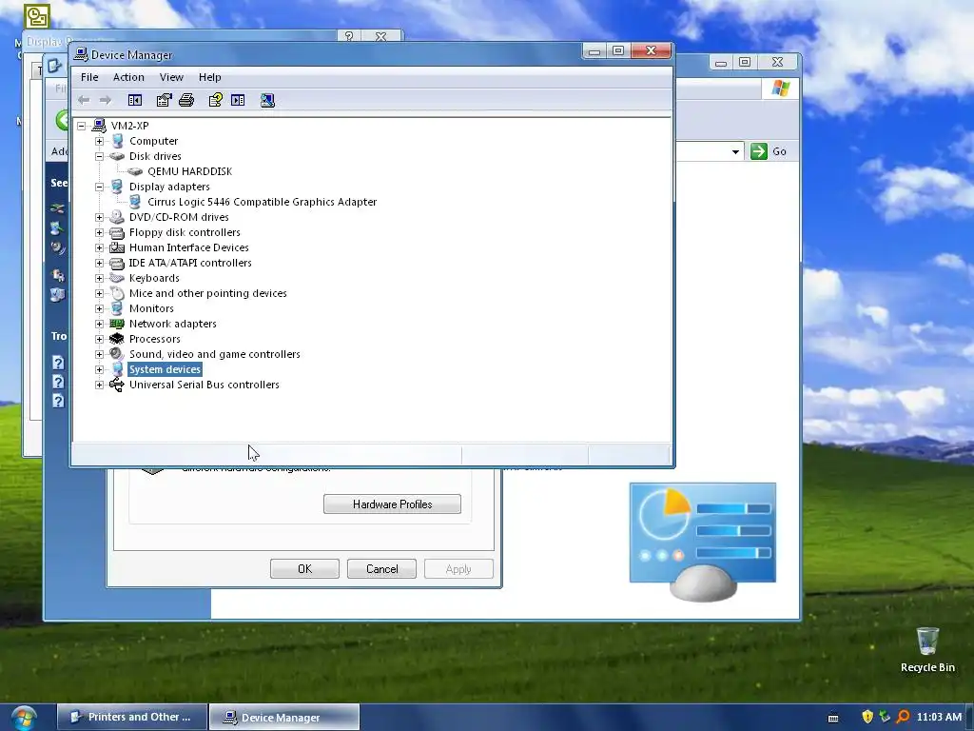The width and height of the screenshot is (974, 731).
Task: Collapse the Display adapters category
Action: tap(99, 187)
